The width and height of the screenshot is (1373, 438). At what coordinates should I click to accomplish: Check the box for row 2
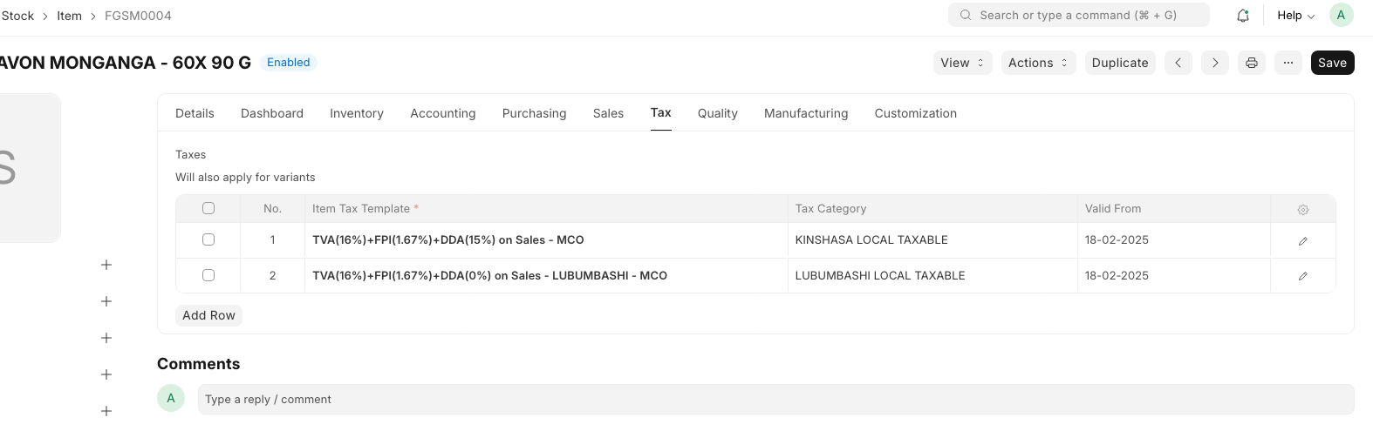tap(208, 275)
